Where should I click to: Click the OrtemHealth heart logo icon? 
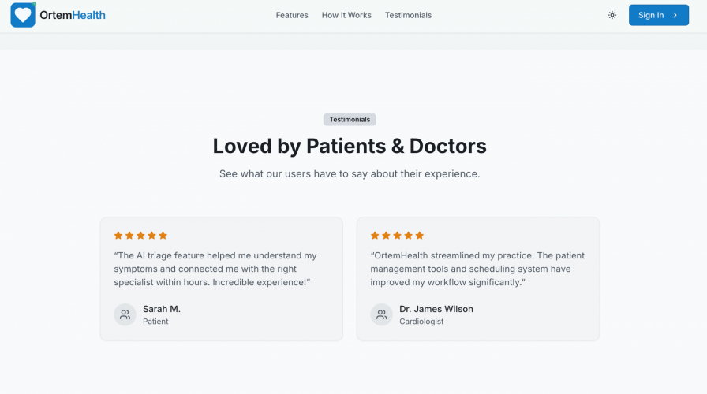click(23, 15)
